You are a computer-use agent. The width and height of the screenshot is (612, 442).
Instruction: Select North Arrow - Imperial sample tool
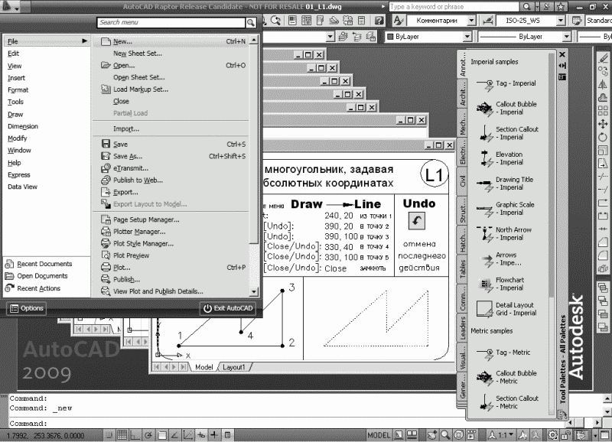coord(504,234)
